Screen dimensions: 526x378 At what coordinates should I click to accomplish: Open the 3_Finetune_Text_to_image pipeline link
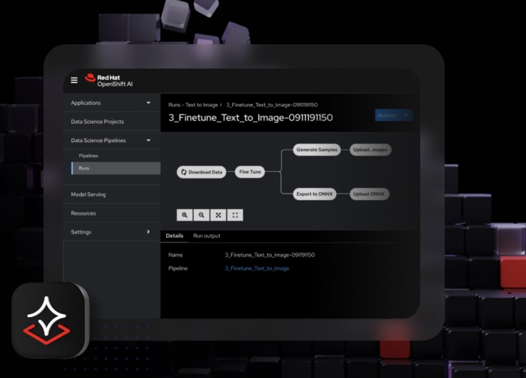click(257, 268)
